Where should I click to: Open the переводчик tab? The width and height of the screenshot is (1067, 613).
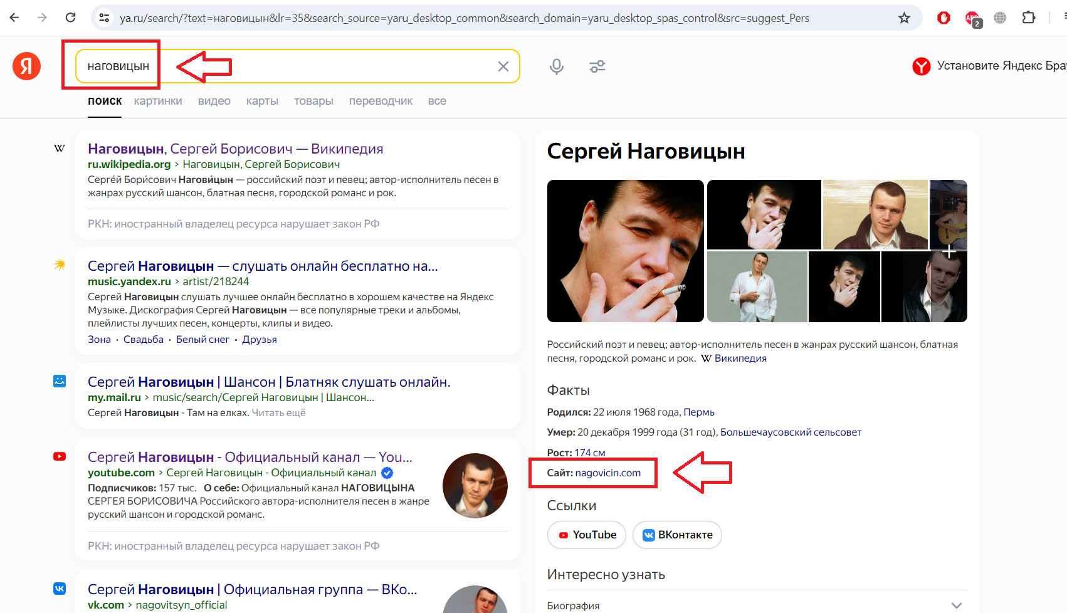tap(381, 101)
